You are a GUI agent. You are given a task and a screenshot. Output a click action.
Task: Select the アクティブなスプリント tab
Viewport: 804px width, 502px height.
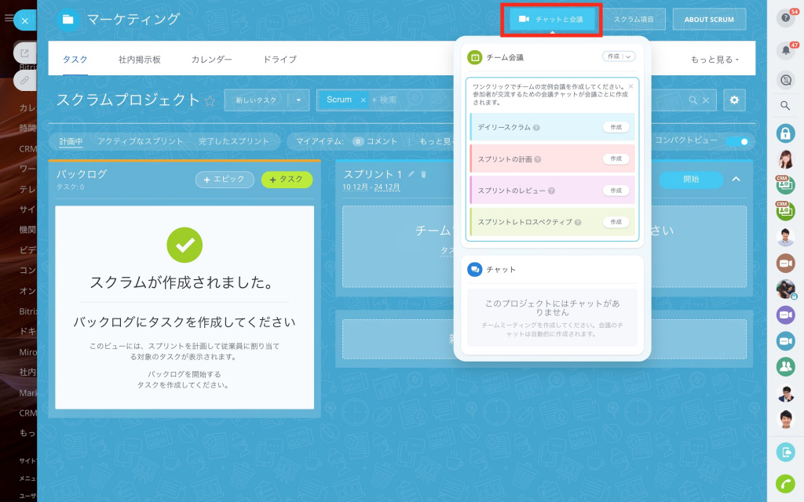140,141
